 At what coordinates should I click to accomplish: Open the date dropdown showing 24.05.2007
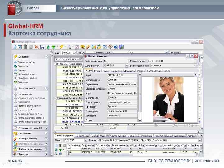pyautogui.click(x=74, y=53)
